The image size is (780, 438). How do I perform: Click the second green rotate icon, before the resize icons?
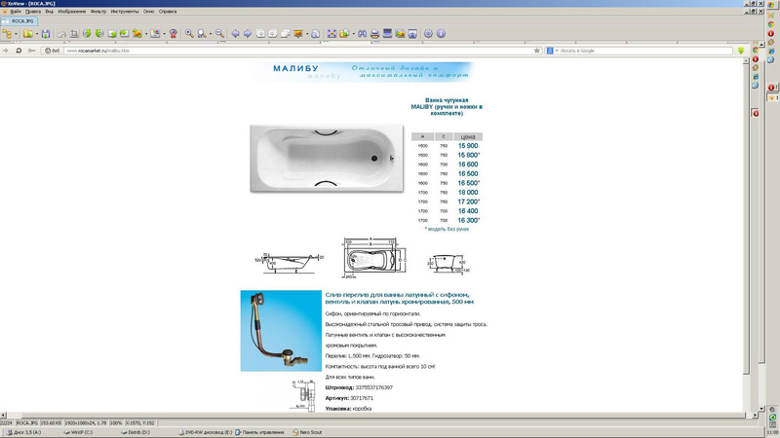click(x=99, y=34)
